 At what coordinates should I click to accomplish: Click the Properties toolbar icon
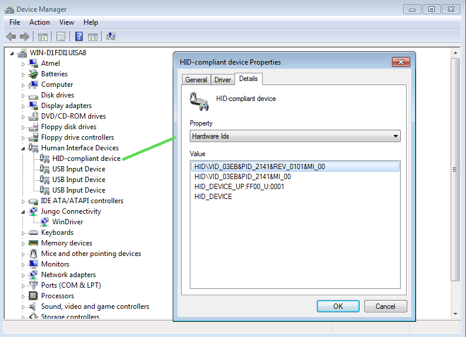coord(61,37)
